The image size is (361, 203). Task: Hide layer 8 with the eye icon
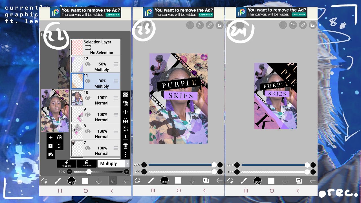pyautogui.click(x=88, y=131)
